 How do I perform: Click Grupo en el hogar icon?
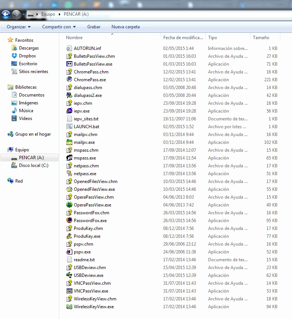click(10, 134)
